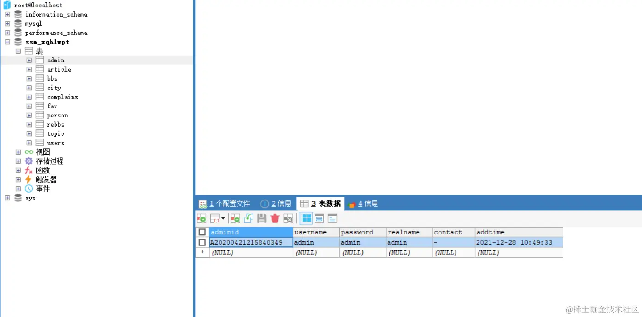The width and height of the screenshot is (642, 317).
Task: Switch to text view mode icon
Action: coord(332,218)
